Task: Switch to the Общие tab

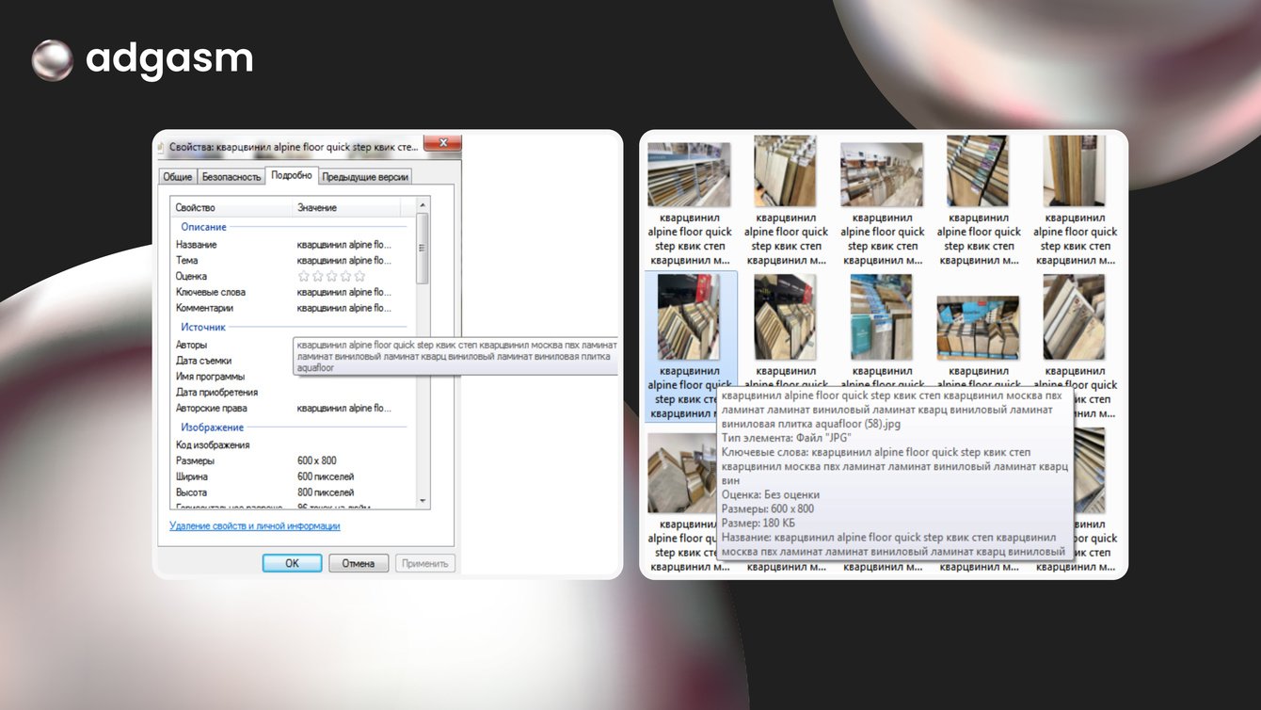Action: click(x=178, y=177)
